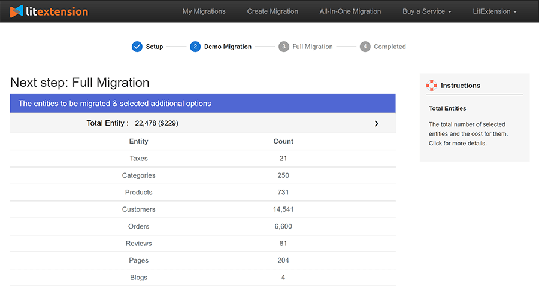Select the Customers row in table
The image size is (539, 286).
pyautogui.click(x=202, y=209)
